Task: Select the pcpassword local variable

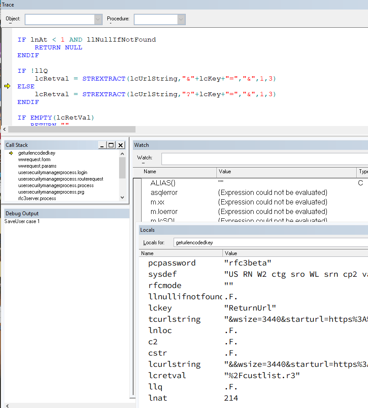Action: point(172,263)
